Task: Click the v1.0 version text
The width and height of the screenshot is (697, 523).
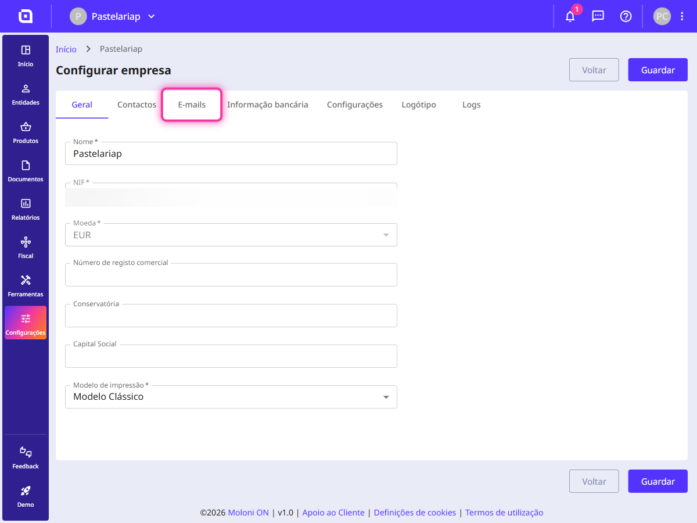Action: point(285,513)
